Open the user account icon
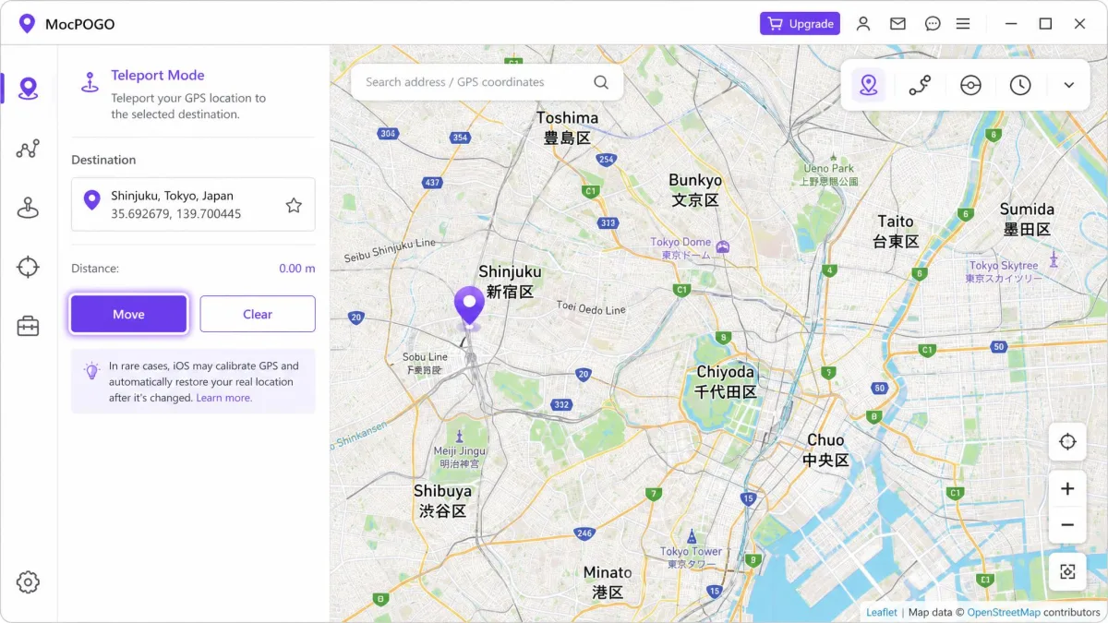 click(863, 24)
